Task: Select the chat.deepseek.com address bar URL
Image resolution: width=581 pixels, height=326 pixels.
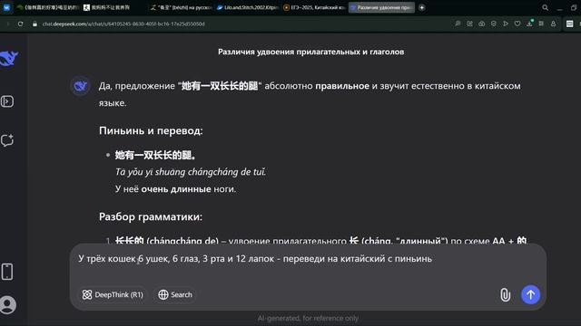Action: pyautogui.click(x=123, y=24)
